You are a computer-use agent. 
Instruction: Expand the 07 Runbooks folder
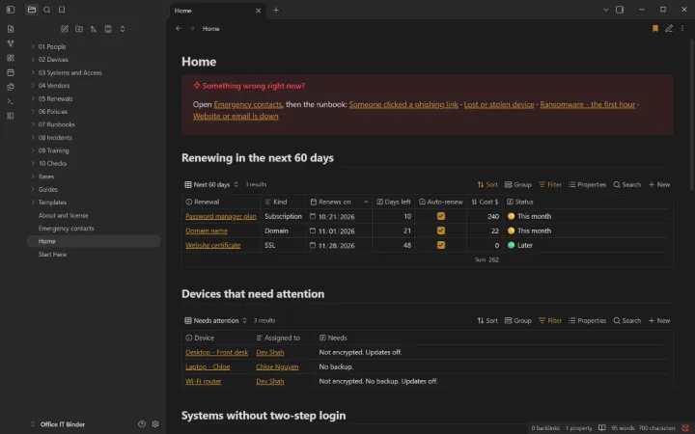click(x=56, y=124)
